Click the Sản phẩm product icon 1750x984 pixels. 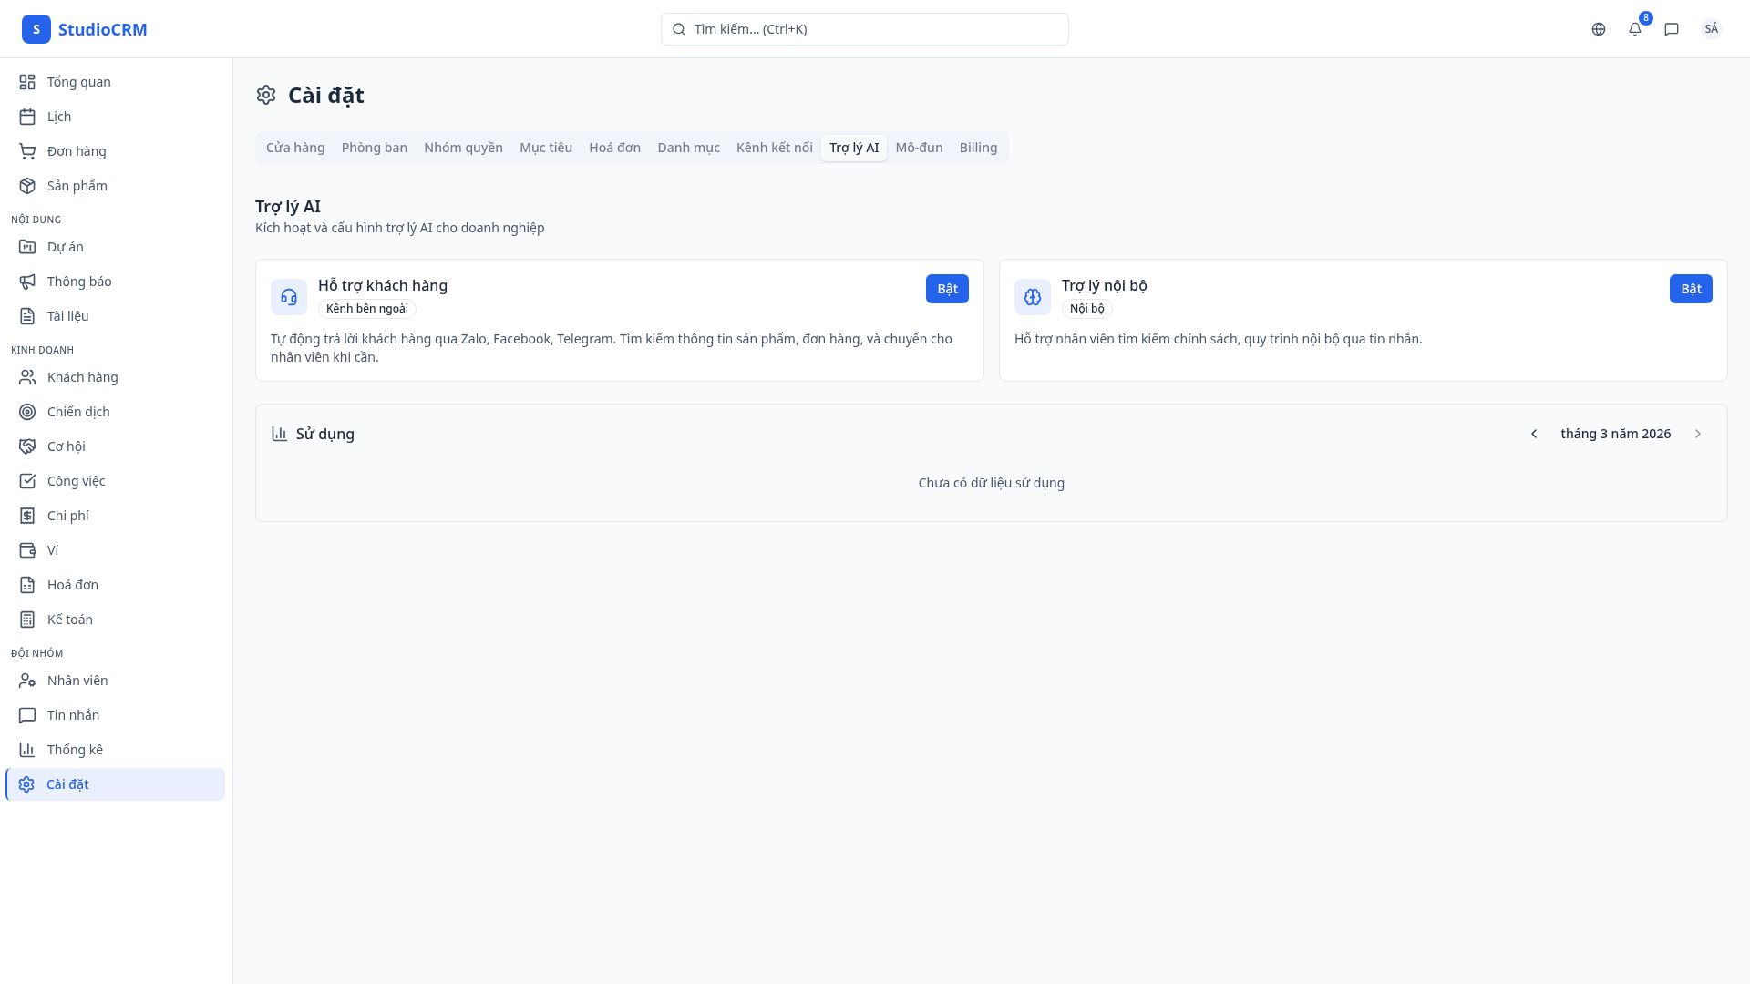[x=27, y=185]
